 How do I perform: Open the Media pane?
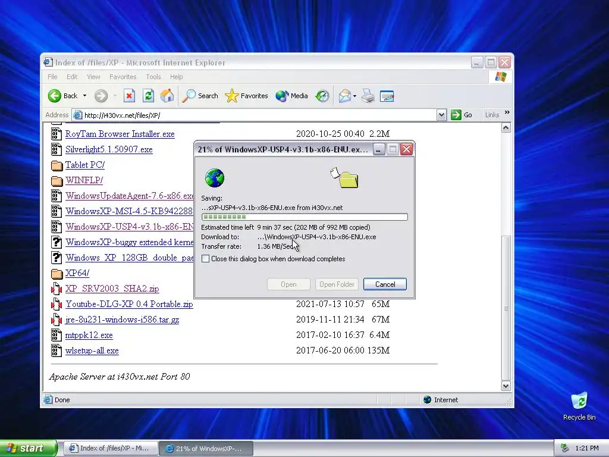[x=291, y=96]
